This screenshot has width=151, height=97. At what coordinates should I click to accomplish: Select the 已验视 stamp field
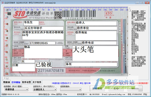[x=44, y=65]
